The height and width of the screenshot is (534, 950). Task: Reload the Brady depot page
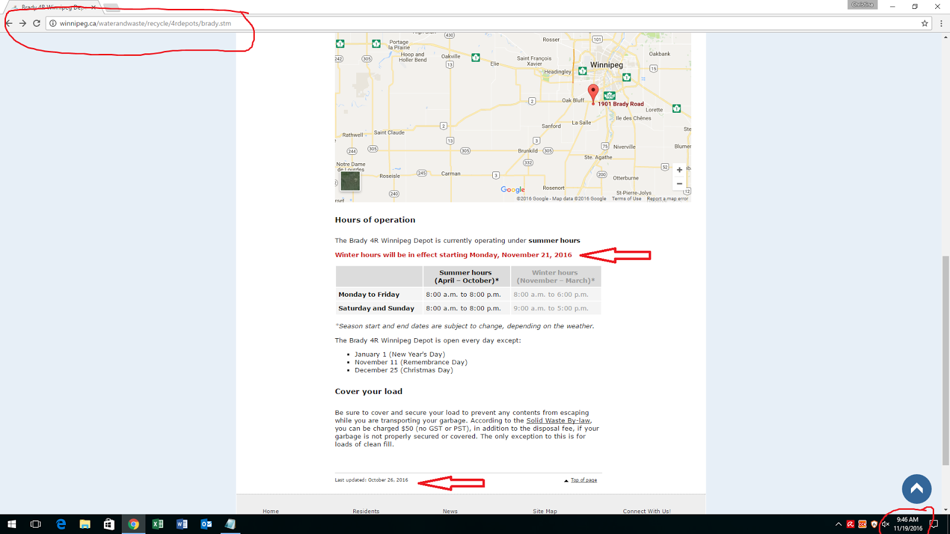coord(37,23)
